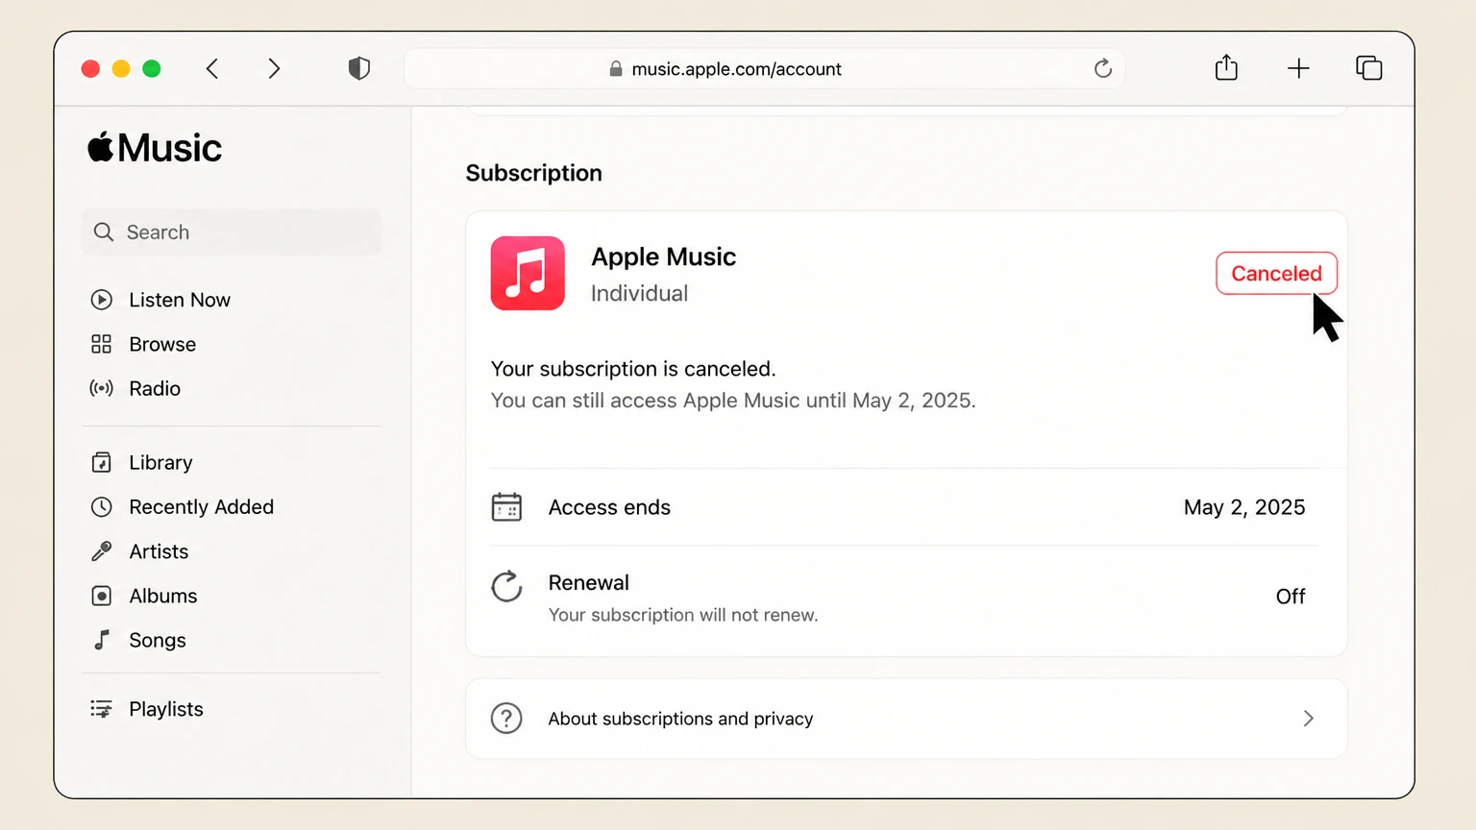Click the Radio broadcast icon
This screenshot has width=1476, height=830.
click(102, 388)
